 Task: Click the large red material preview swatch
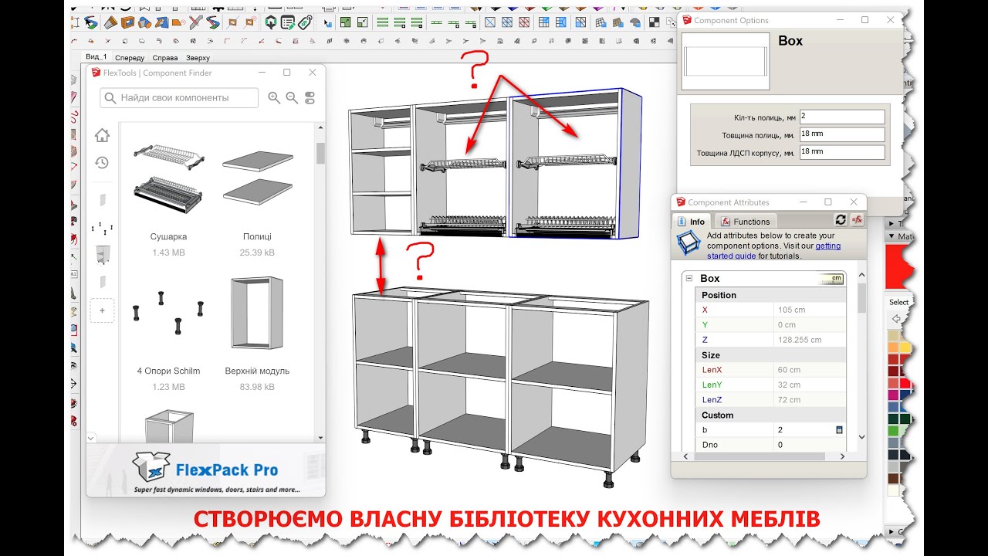pyautogui.click(x=900, y=267)
